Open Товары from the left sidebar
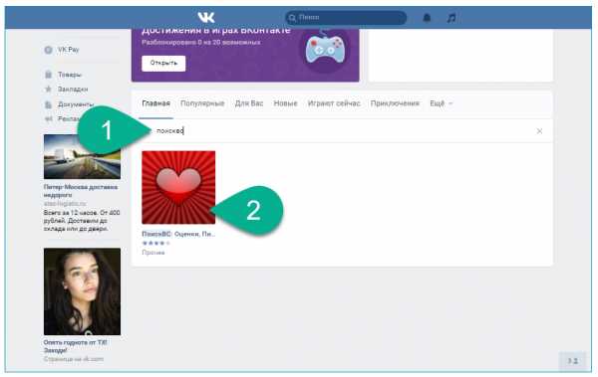Screen dimensions: 598x377 pyautogui.click(x=70, y=75)
